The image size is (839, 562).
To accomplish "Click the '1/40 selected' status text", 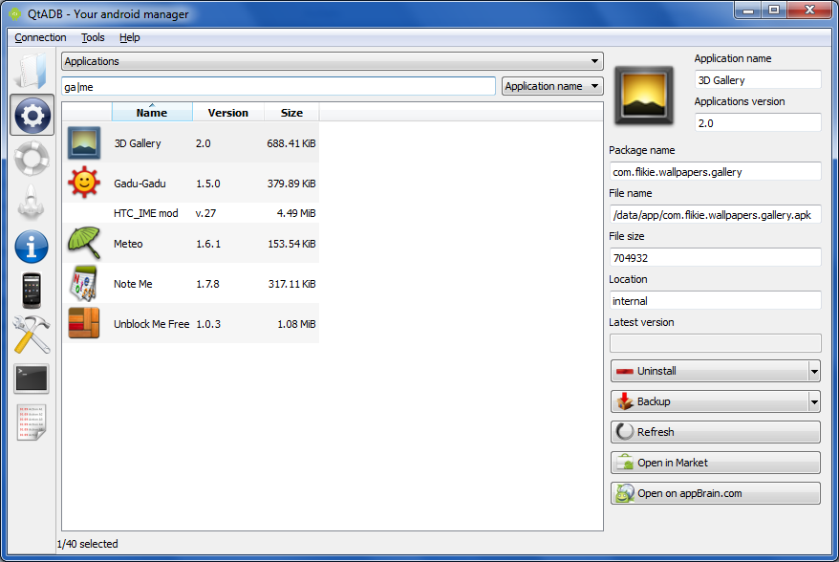I will click(88, 544).
